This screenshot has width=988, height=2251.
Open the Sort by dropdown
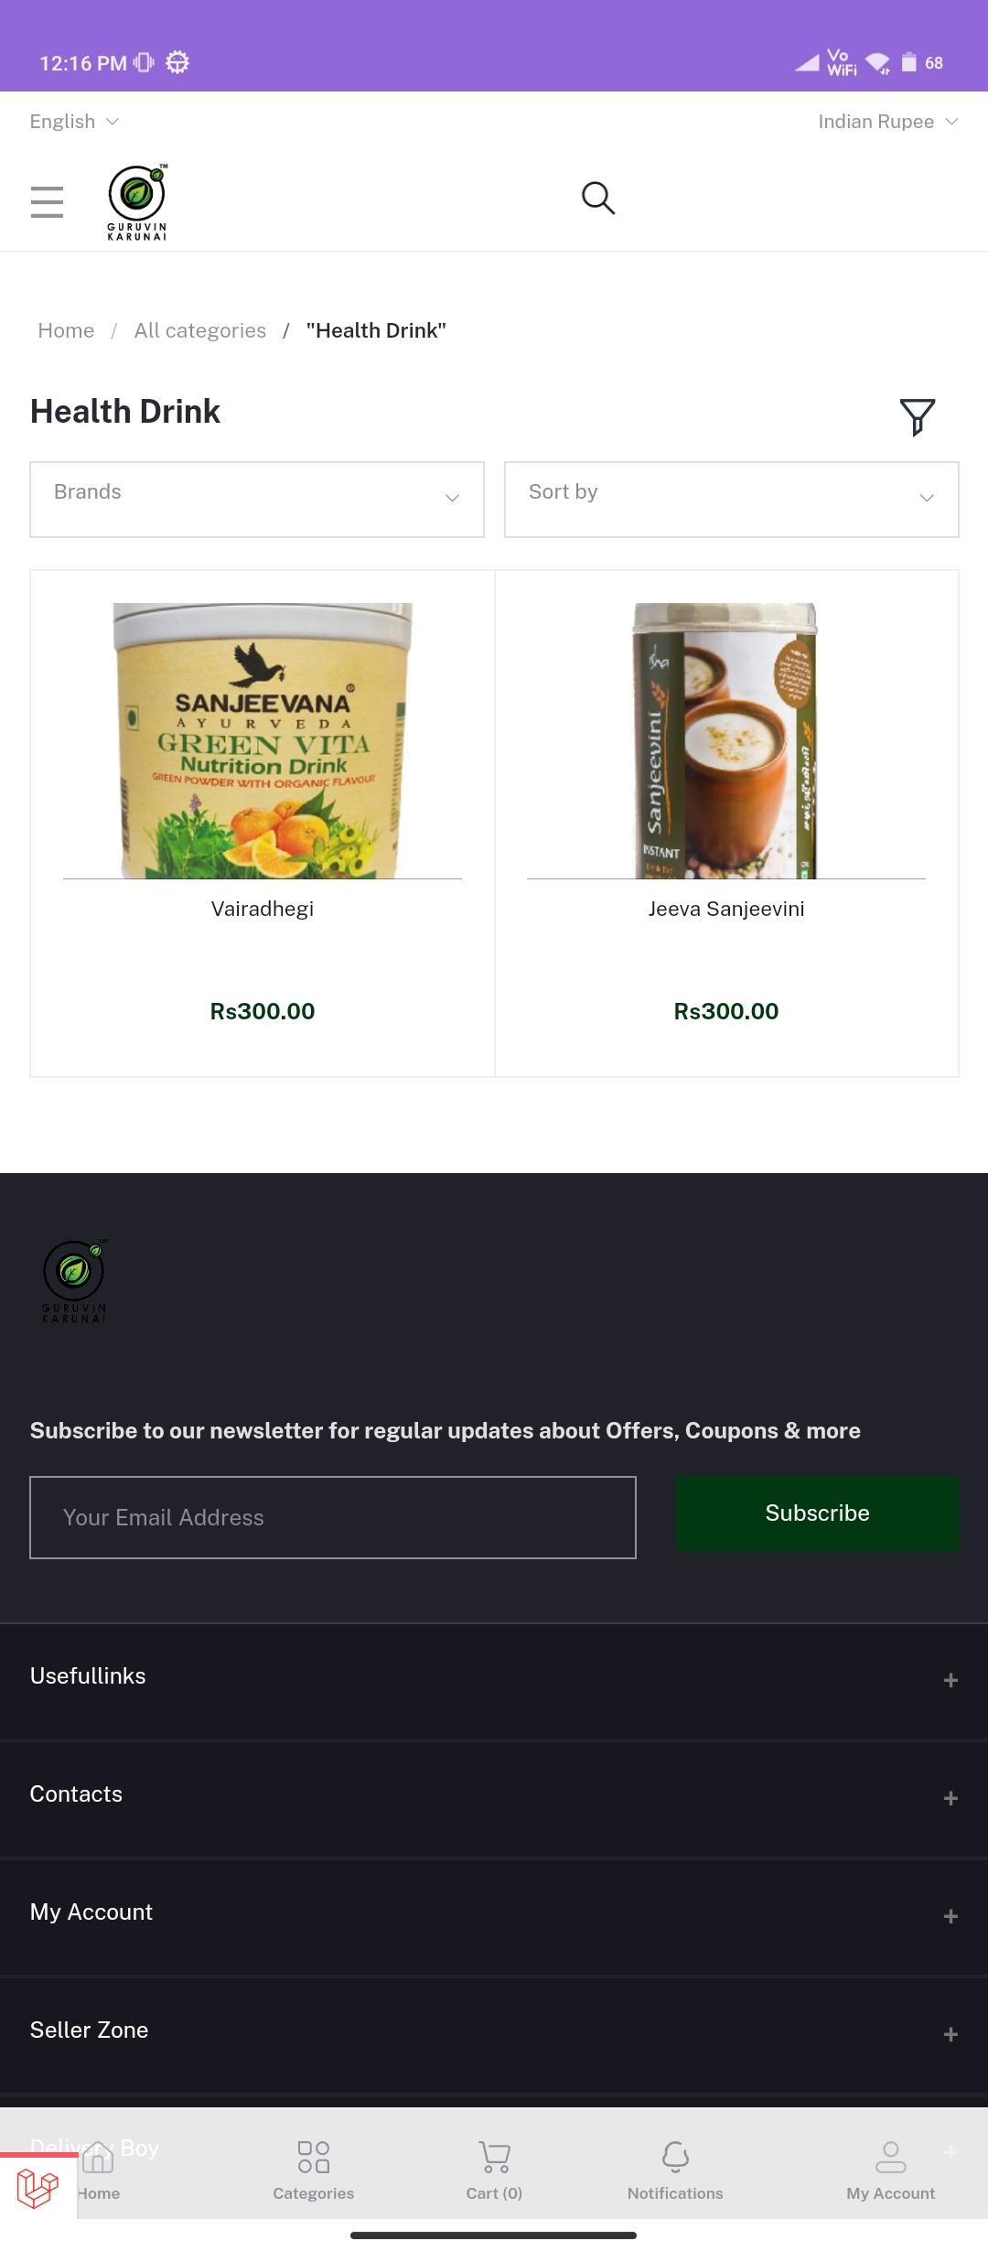pos(732,500)
